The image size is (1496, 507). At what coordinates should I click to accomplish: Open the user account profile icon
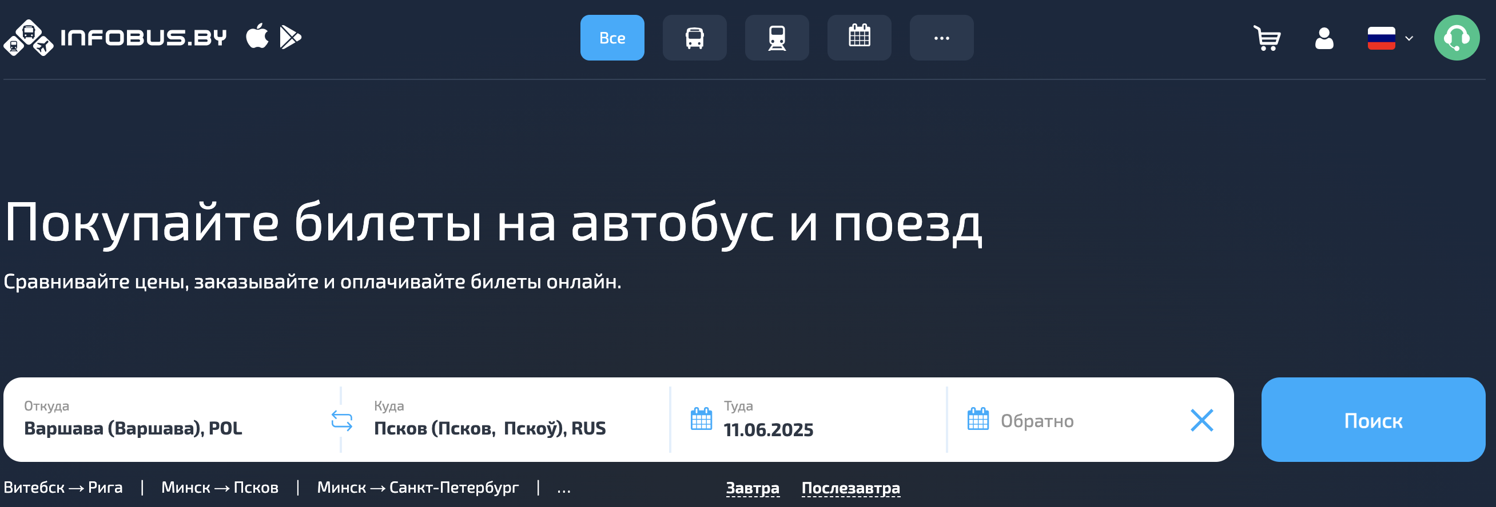[x=1324, y=38]
